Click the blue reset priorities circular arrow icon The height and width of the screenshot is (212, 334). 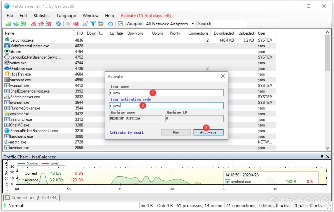pyautogui.click(x=58, y=24)
